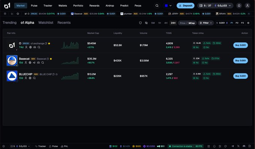Viewport: 255px width, 149px height.
Task: Open the Telegram link in the bottom bar
Action: [x=233, y=146]
